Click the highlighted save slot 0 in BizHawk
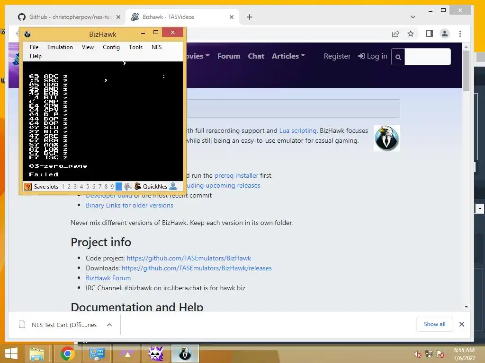The width and height of the screenshot is (485, 363). [x=118, y=186]
